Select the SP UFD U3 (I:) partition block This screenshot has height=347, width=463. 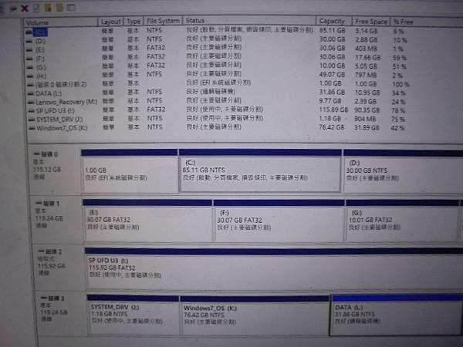point(275,268)
